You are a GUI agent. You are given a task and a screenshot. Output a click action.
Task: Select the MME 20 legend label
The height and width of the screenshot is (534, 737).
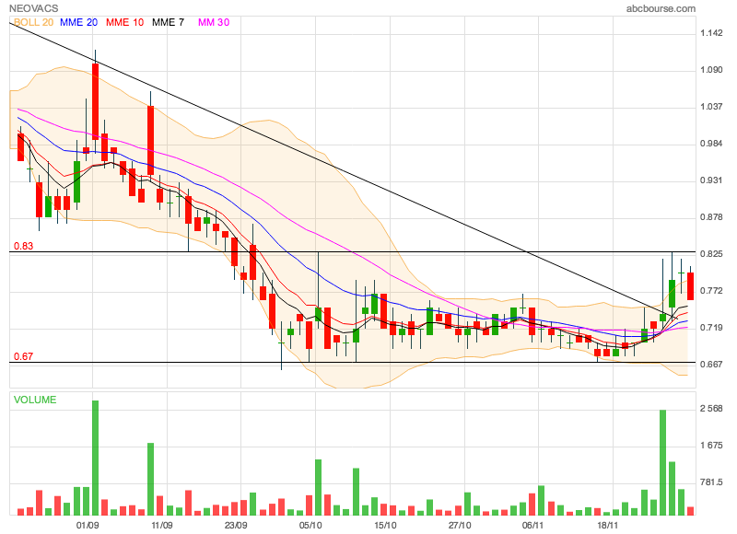click(79, 22)
